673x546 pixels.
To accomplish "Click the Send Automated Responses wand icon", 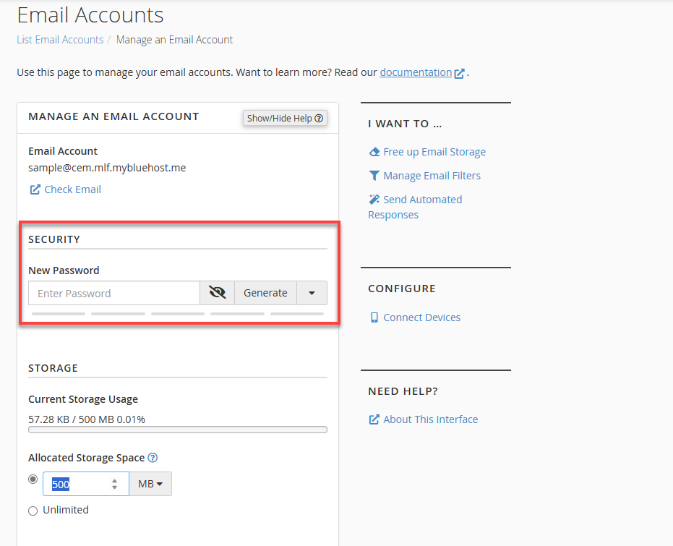I will coord(373,200).
